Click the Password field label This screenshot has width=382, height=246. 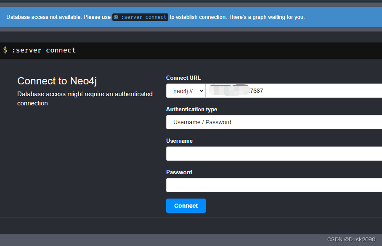tap(178, 172)
